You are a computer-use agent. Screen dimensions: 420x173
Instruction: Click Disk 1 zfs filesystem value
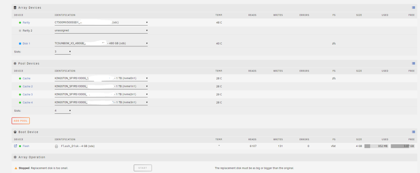pyautogui.click(x=334, y=43)
